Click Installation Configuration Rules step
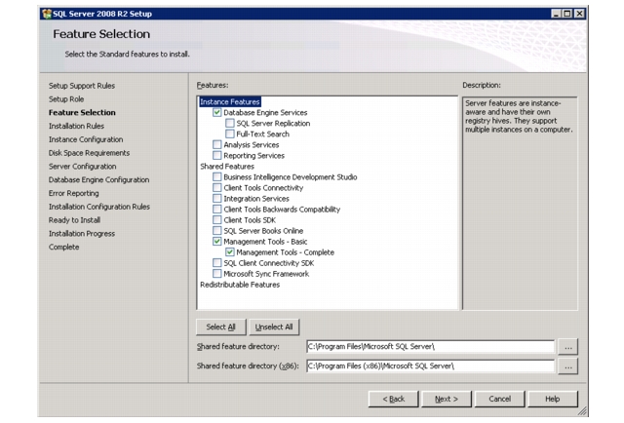The image size is (624, 423). (99, 207)
